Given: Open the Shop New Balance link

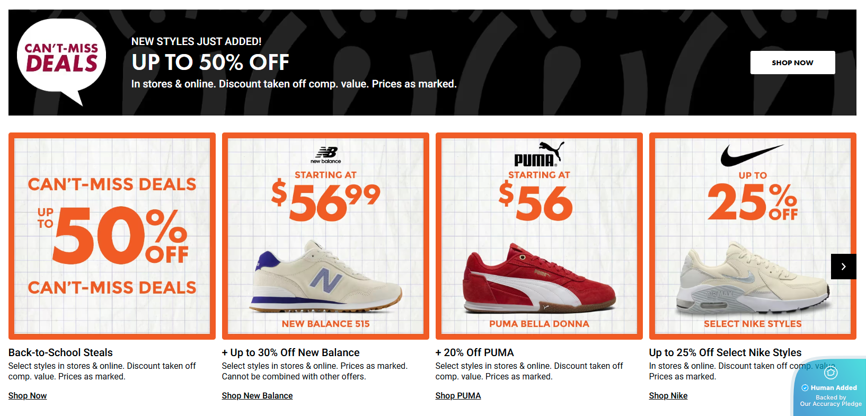Looking at the screenshot, I should coord(257,395).
